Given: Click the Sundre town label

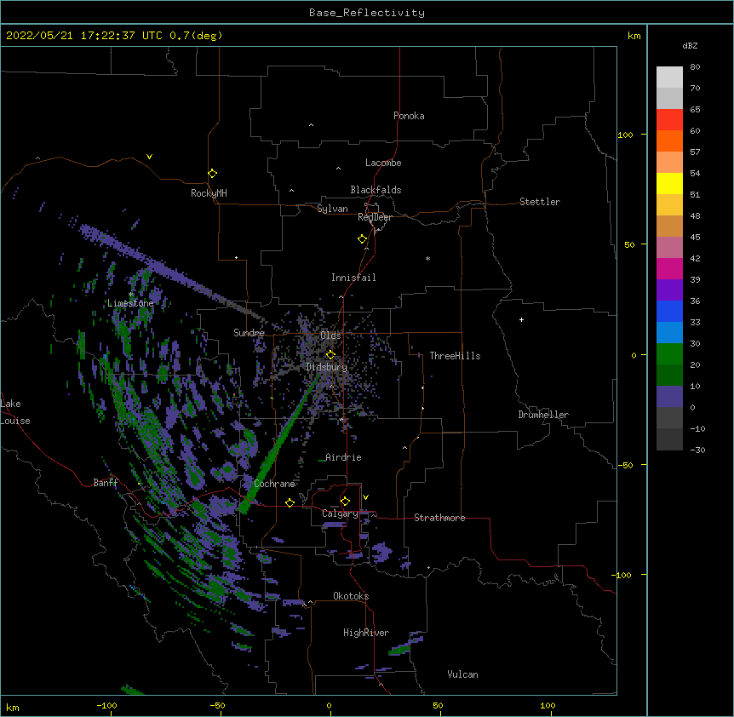Looking at the screenshot, I should pyautogui.click(x=249, y=333).
